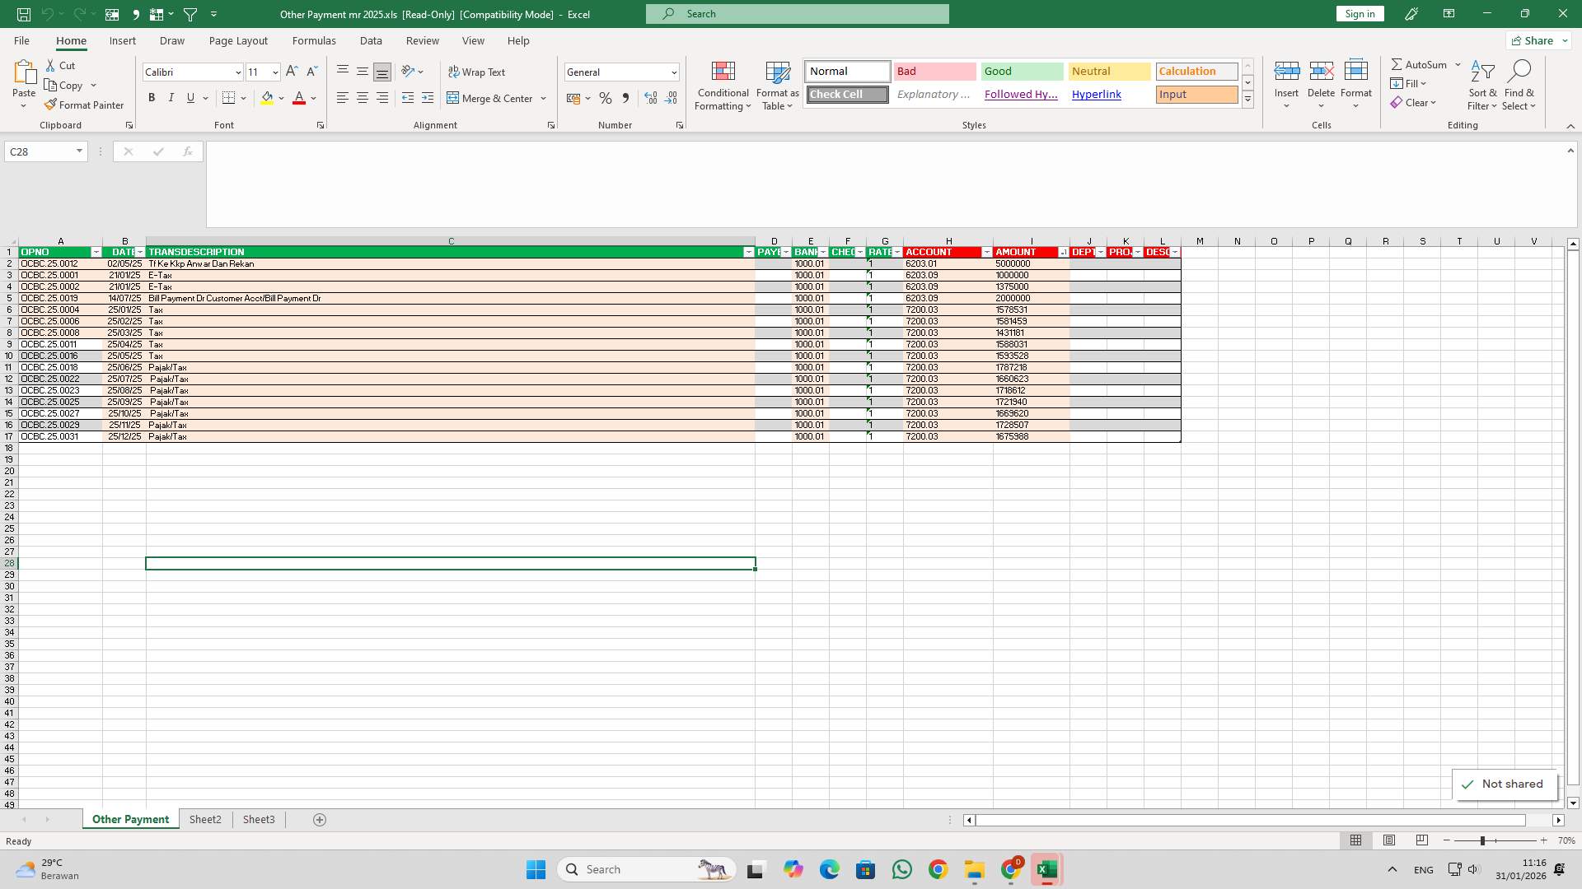Click the Share button

pos(1536,40)
